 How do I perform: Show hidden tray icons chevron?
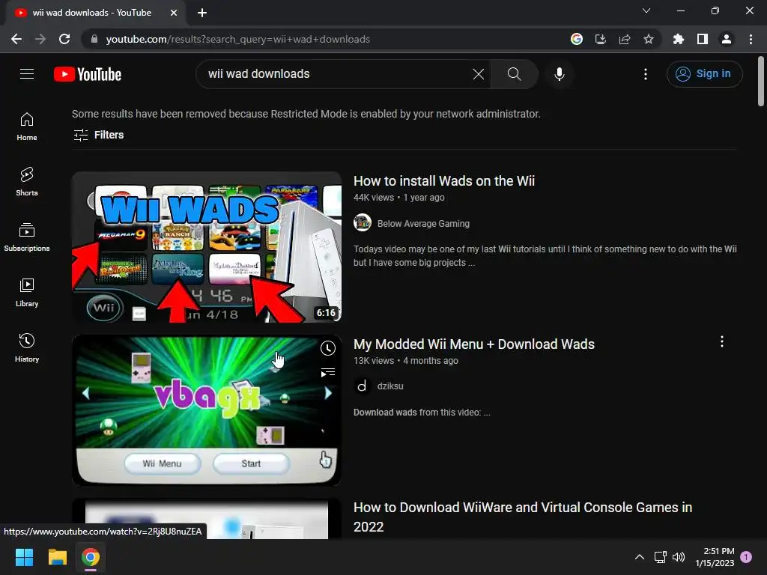click(640, 557)
